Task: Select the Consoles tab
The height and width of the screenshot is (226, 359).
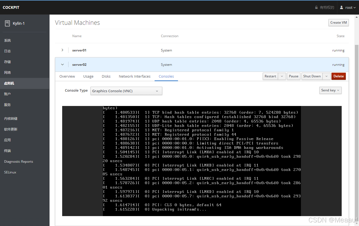Action: click(166, 76)
